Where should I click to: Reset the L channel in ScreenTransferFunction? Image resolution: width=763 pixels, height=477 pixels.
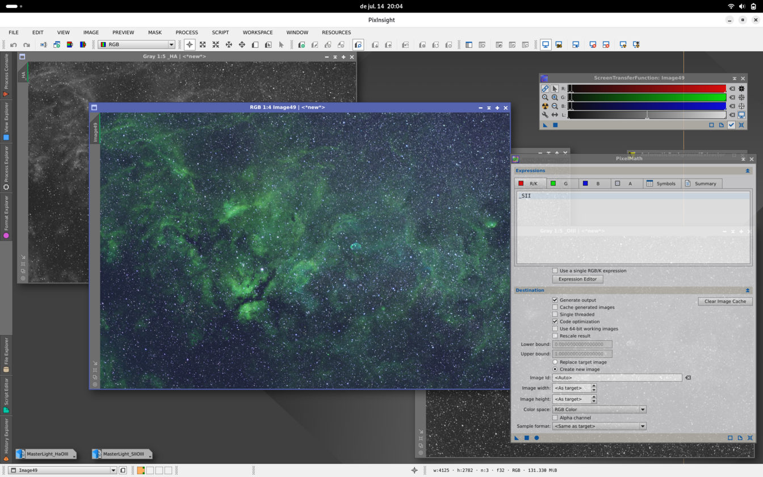click(x=732, y=115)
